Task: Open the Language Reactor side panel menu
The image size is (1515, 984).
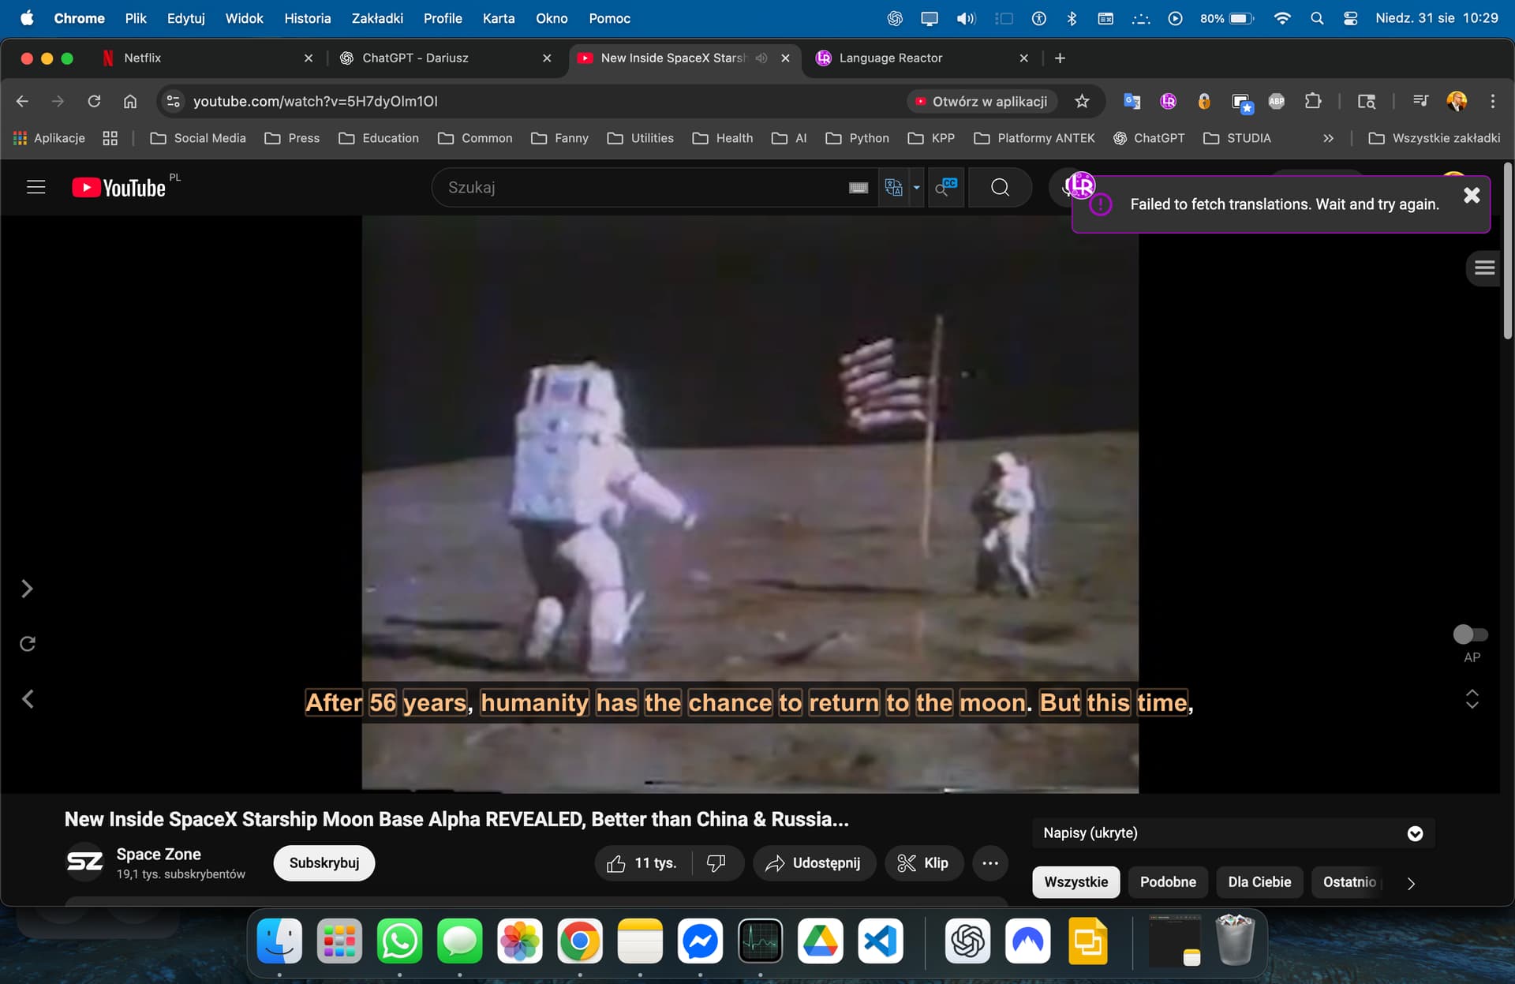Action: pos(1484,268)
